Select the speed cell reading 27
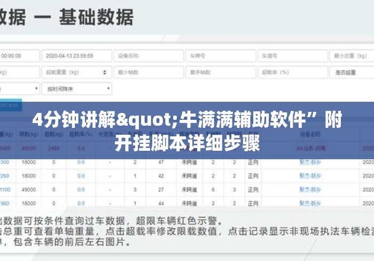The width and height of the screenshot is (374, 261). (x=161, y=190)
